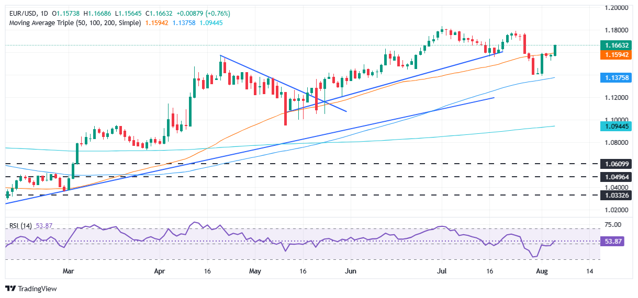This screenshot has height=298, width=638.
Task: Click the purple 53.87 RSI value tag
Action: click(614, 242)
